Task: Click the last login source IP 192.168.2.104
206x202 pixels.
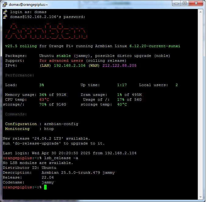Action: (x=120, y=153)
